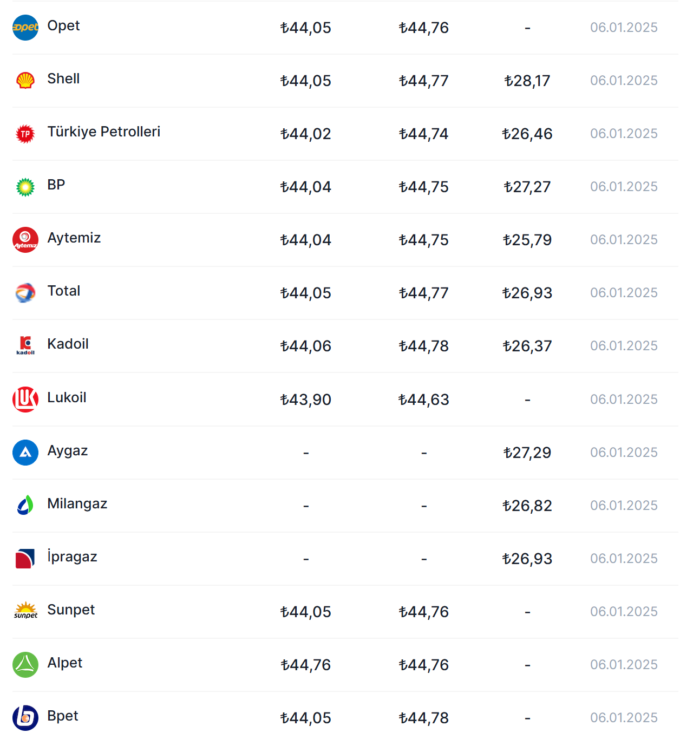
Task: Click the İpragaz logo icon
Action: [x=25, y=558]
